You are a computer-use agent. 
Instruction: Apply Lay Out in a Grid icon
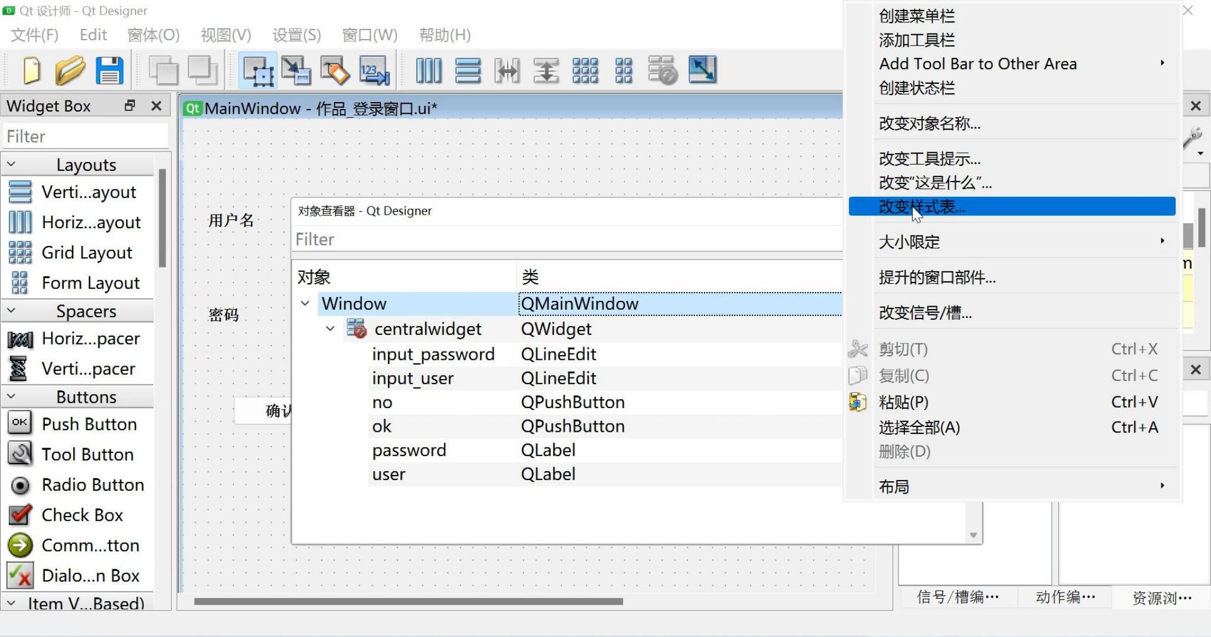pyautogui.click(x=585, y=70)
